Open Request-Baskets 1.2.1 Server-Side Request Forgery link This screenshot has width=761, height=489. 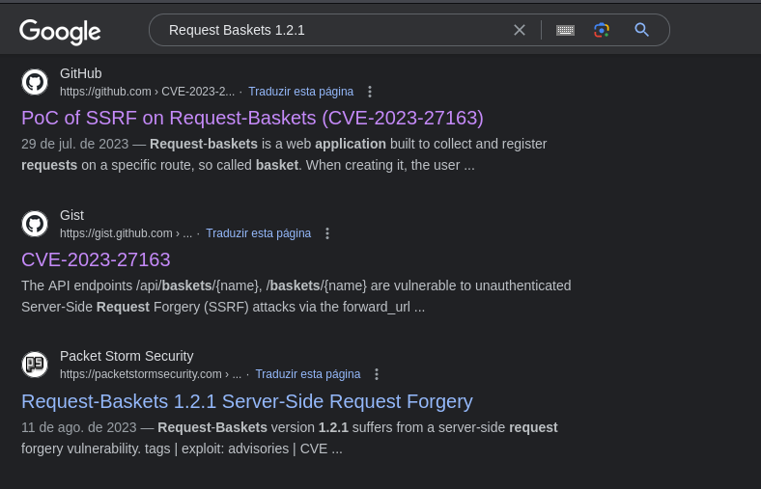[x=247, y=402]
